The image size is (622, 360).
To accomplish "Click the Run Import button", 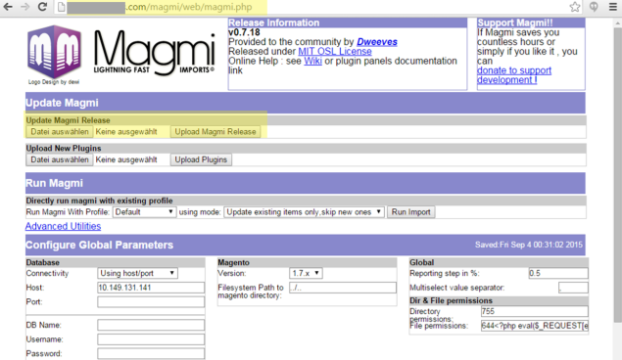I will (x=411, y=212).
